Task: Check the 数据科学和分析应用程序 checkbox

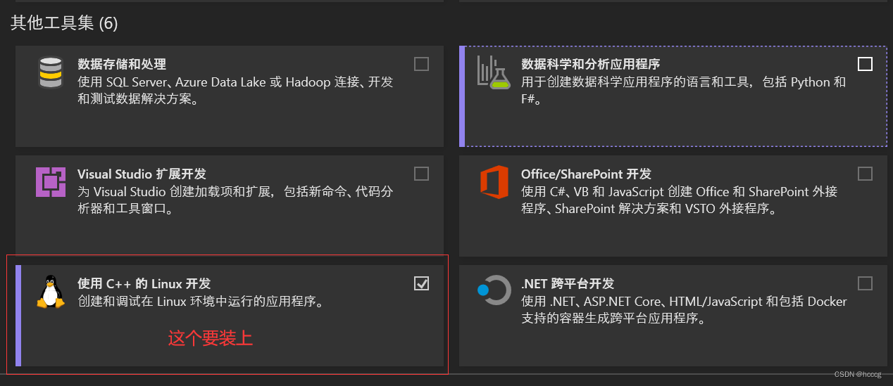Action: click(865, 64)
